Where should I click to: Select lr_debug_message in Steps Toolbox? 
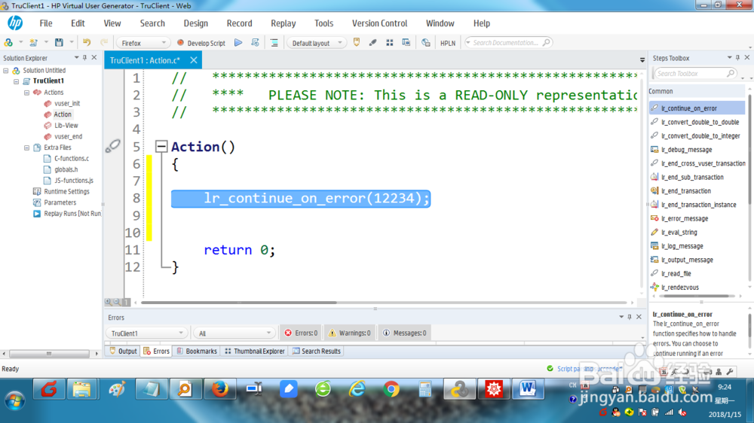686,150
